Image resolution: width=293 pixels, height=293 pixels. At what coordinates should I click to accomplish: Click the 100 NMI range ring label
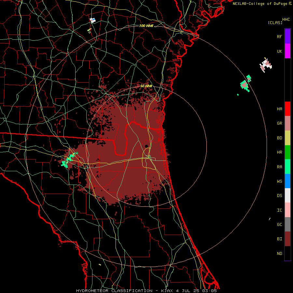click(x=146, y=26)
